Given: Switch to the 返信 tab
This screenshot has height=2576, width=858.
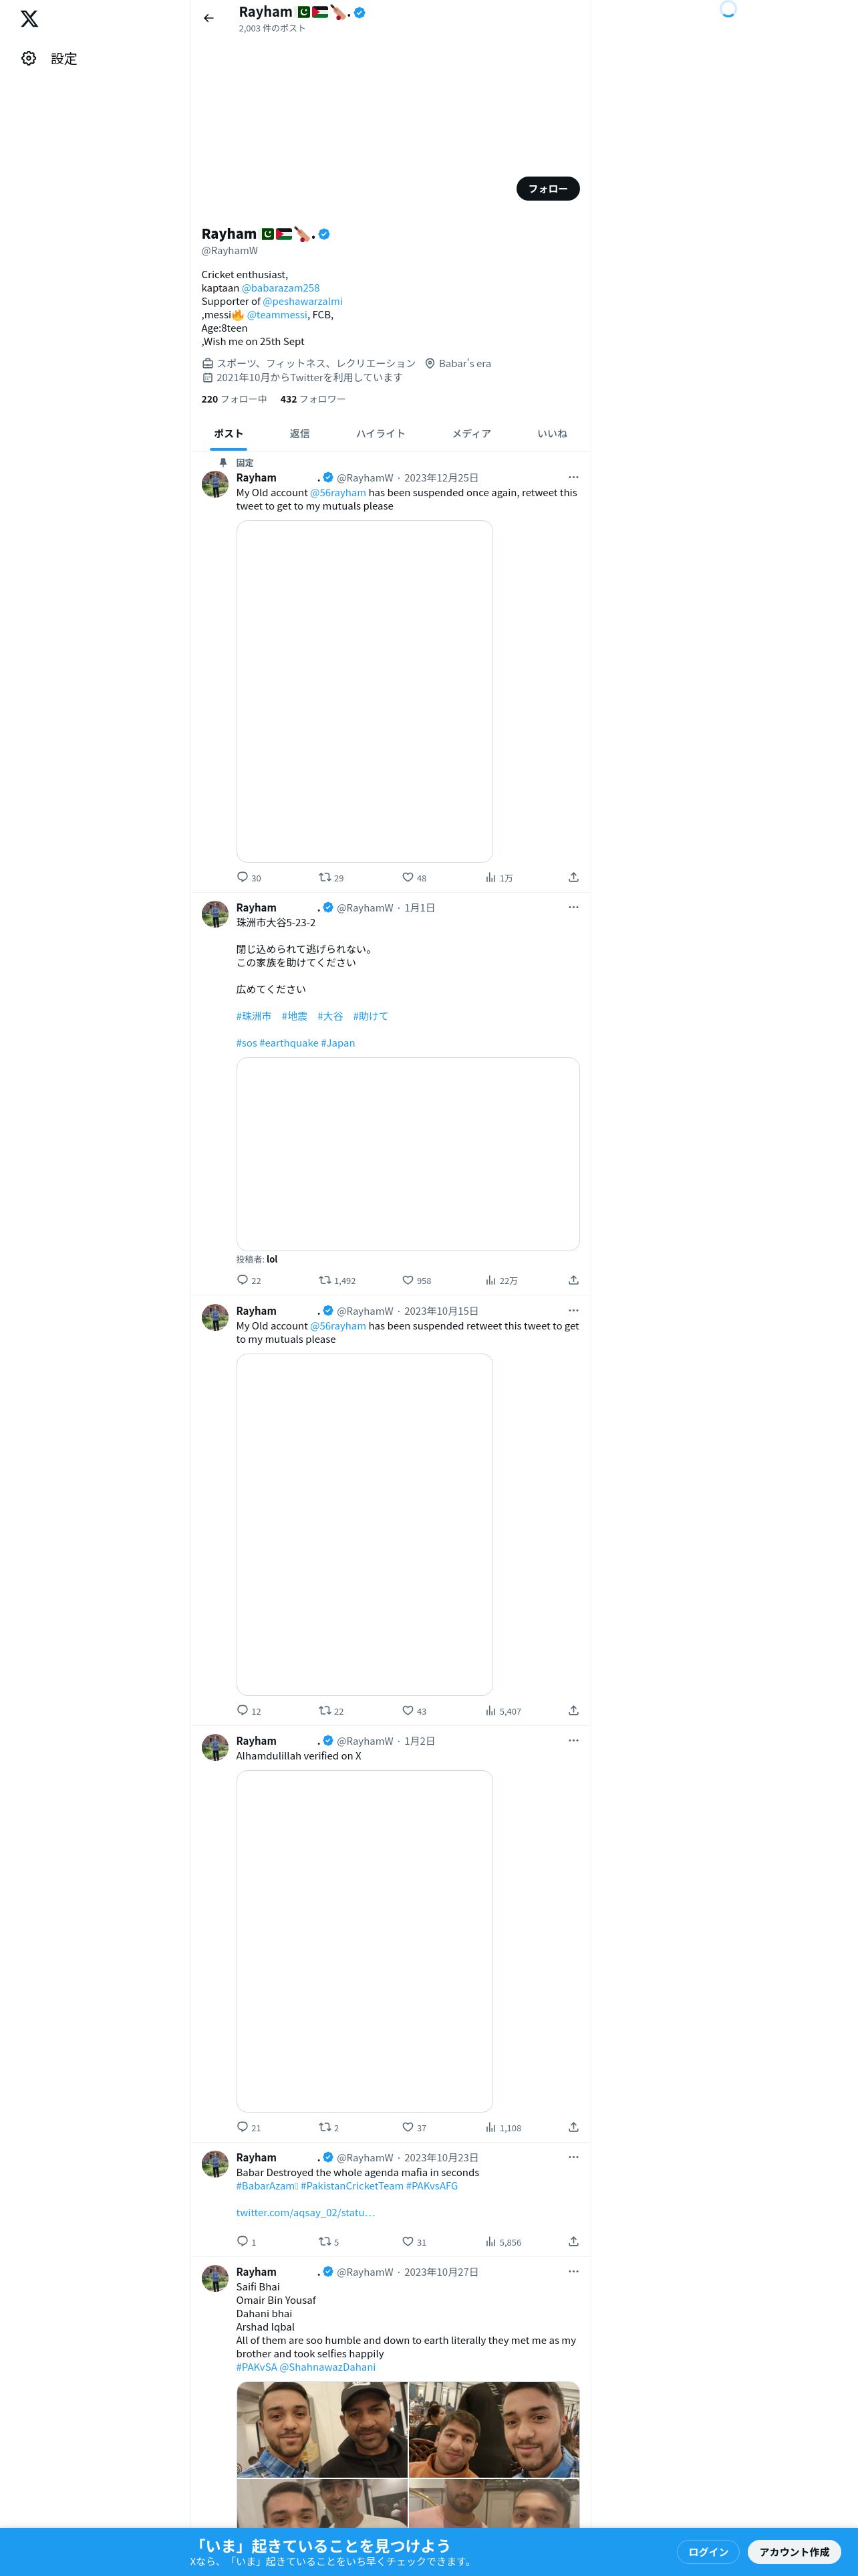Looking at the screenshot, I should point(299,433).
